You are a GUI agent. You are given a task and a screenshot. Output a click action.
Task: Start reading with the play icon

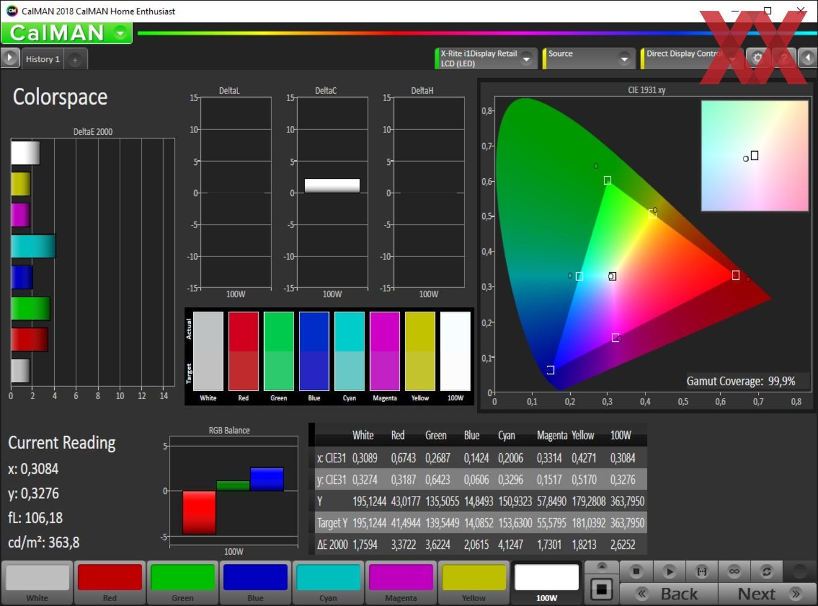click(669, 571)
